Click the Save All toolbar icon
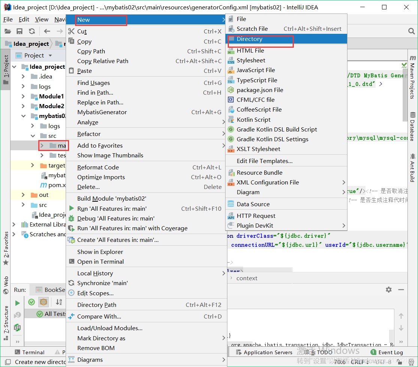The height and width of the screenshot is (367, 418). [20, 31]
